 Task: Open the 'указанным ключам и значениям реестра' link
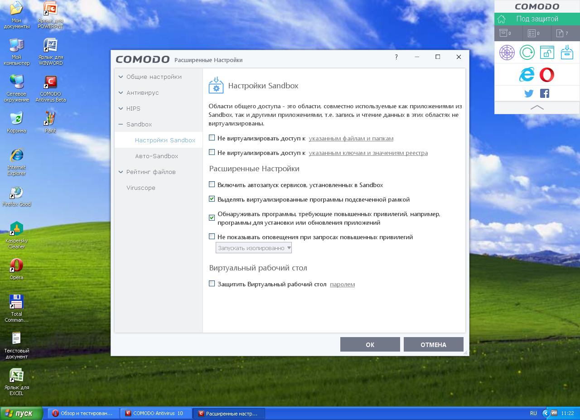pyautogui.click(x=368, y=153)
